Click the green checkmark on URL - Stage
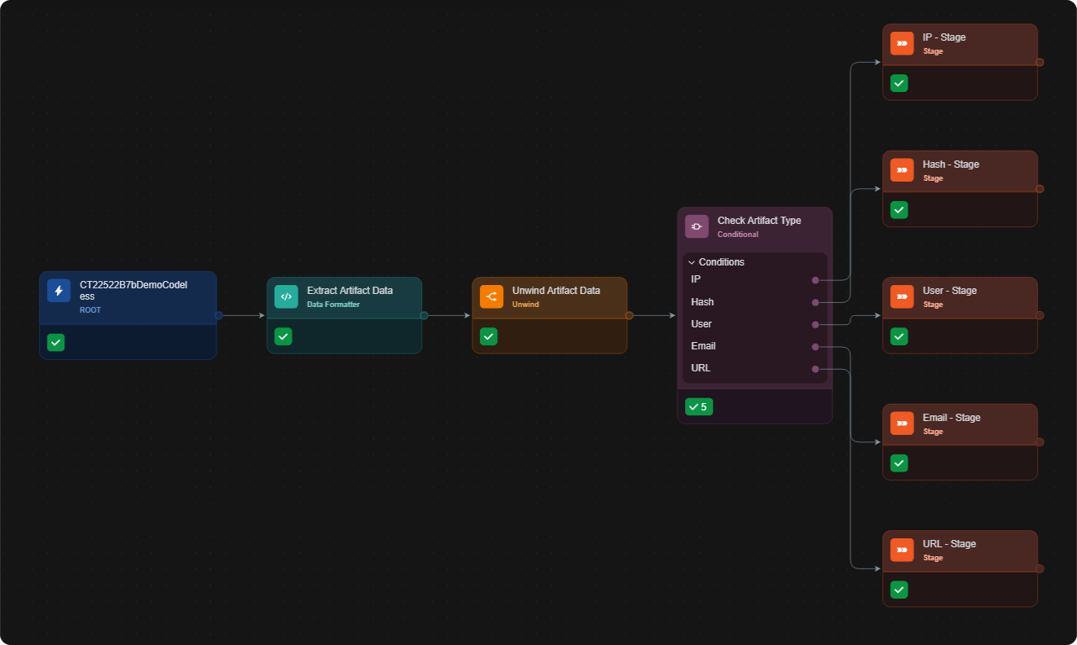Viewport: 1077px width, 645px height. [x=899, y=590]
